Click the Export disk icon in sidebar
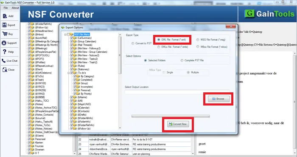This screenshot has height=157, width=297. click(x=4, y=25)
